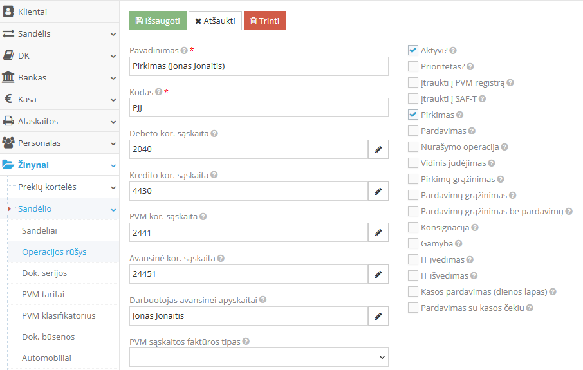Screen dimensions: 583x370
Task: Tick the Pardavimas checkbox
Action: pyautogui.click(x=413, y=131)
